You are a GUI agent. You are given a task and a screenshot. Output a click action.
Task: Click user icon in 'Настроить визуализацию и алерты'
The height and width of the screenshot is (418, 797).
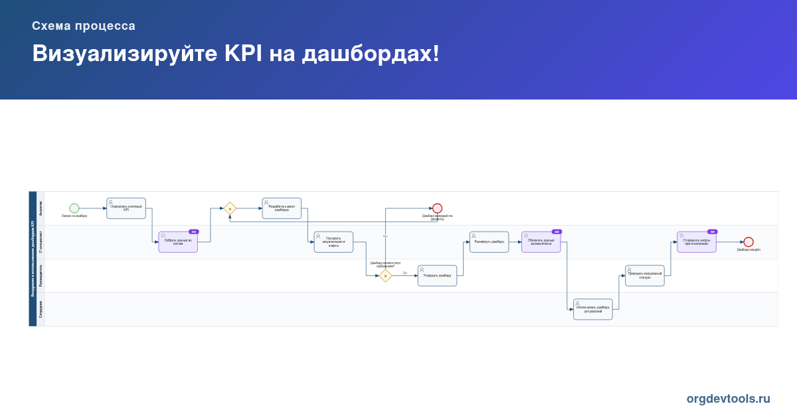318,236
